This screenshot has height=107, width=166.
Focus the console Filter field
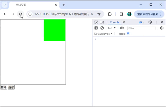(x=141, y=28)
